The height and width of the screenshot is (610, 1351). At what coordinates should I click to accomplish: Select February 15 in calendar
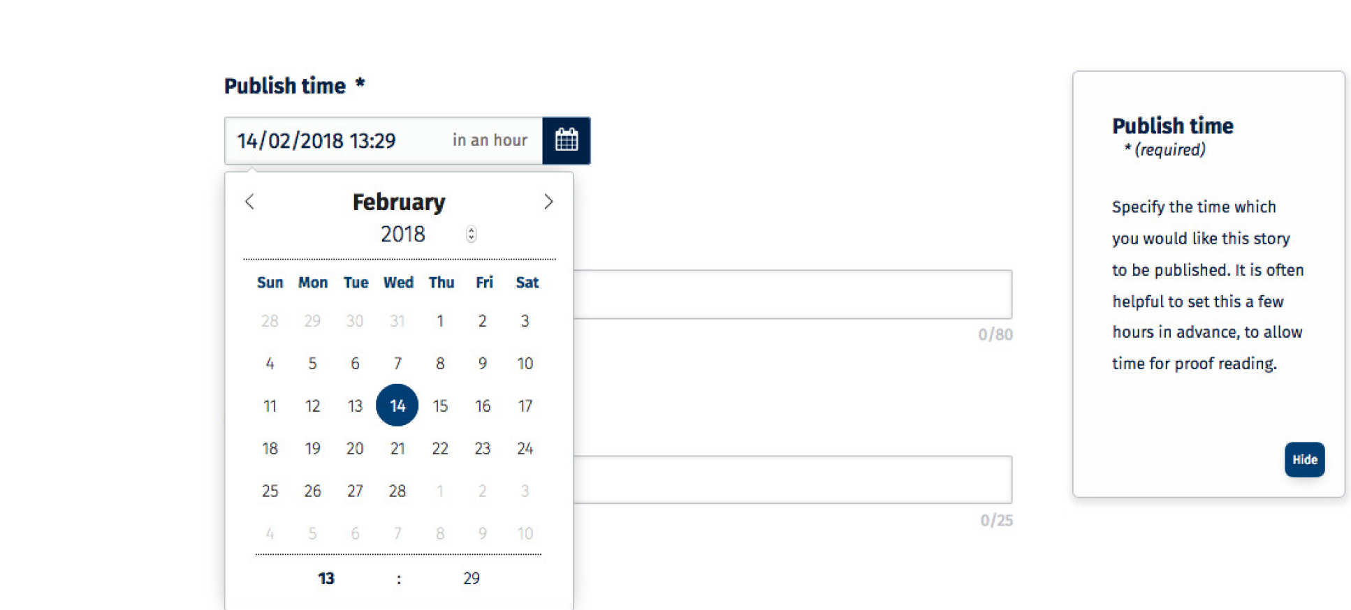tap(440, 406)
